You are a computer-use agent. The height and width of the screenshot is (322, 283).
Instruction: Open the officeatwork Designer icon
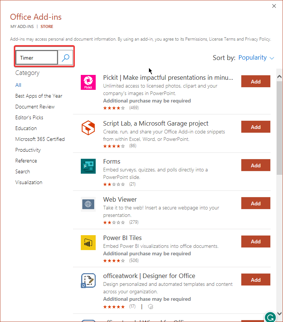pyautogui.click(x=88, y=281)
